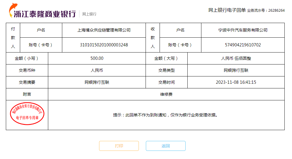Click the amount value 500.00

click(97, 58)
